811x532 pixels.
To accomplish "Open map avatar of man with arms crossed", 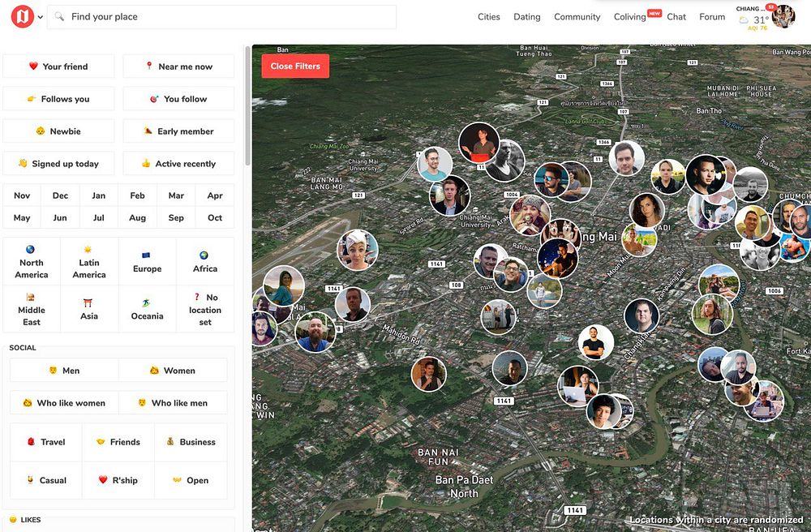I will (596, 342).
